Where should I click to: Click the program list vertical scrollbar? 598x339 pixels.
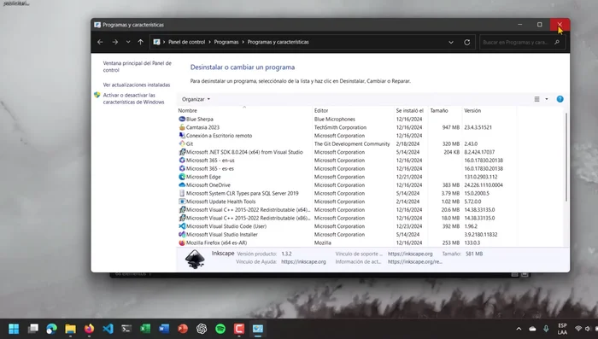566,157
